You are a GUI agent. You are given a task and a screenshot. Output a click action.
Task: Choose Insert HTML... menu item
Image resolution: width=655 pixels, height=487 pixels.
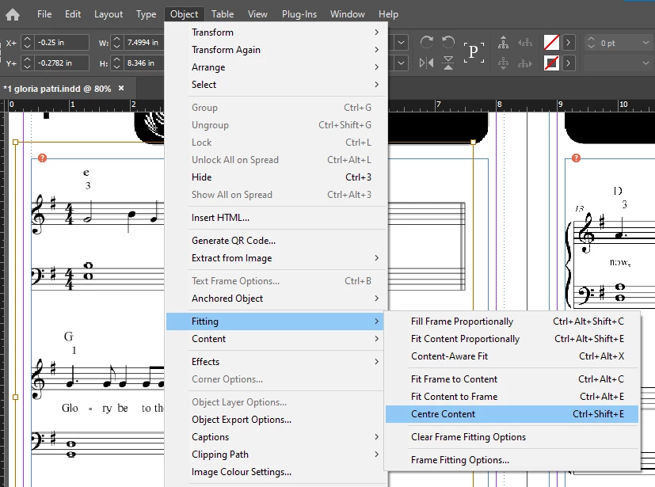tap(276, 218)
